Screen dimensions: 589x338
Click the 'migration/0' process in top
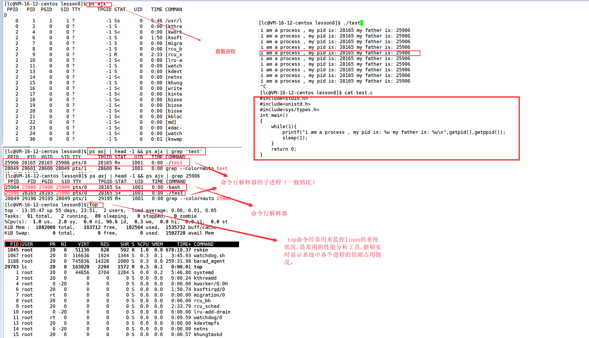210,295
